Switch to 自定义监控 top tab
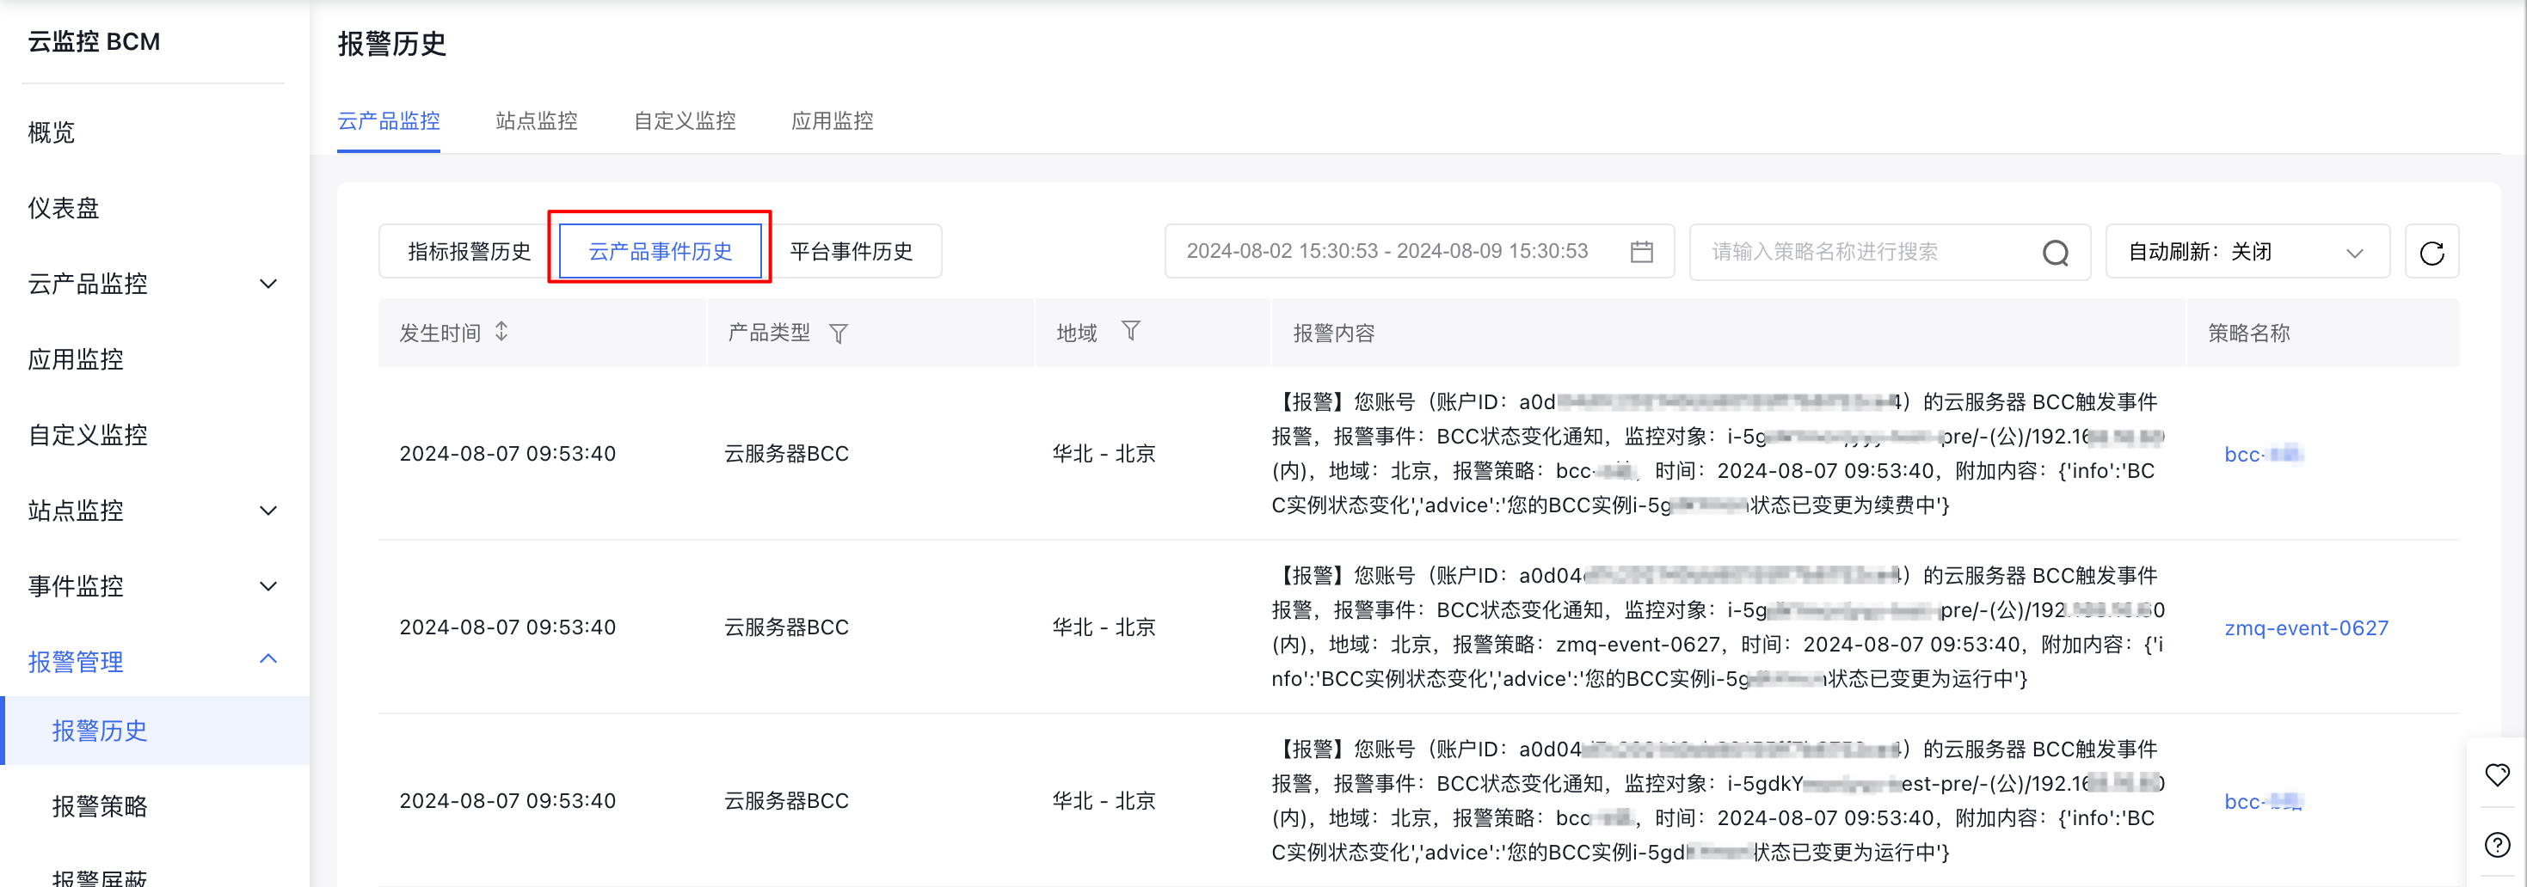2527x887 pixels. (x=685, y=120)
